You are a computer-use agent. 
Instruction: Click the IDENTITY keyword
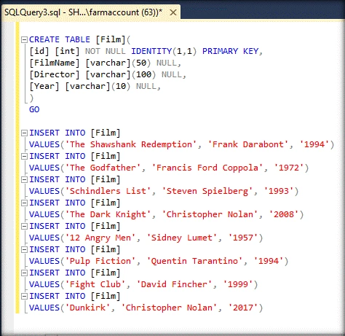(x=151, y=51)
